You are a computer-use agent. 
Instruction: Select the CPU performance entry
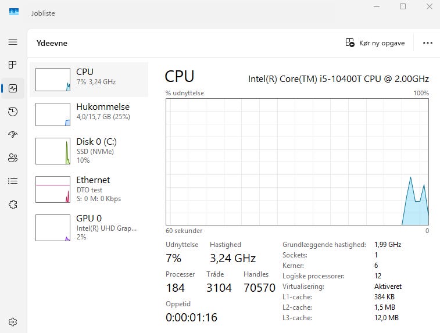click(x=89, y=80)
